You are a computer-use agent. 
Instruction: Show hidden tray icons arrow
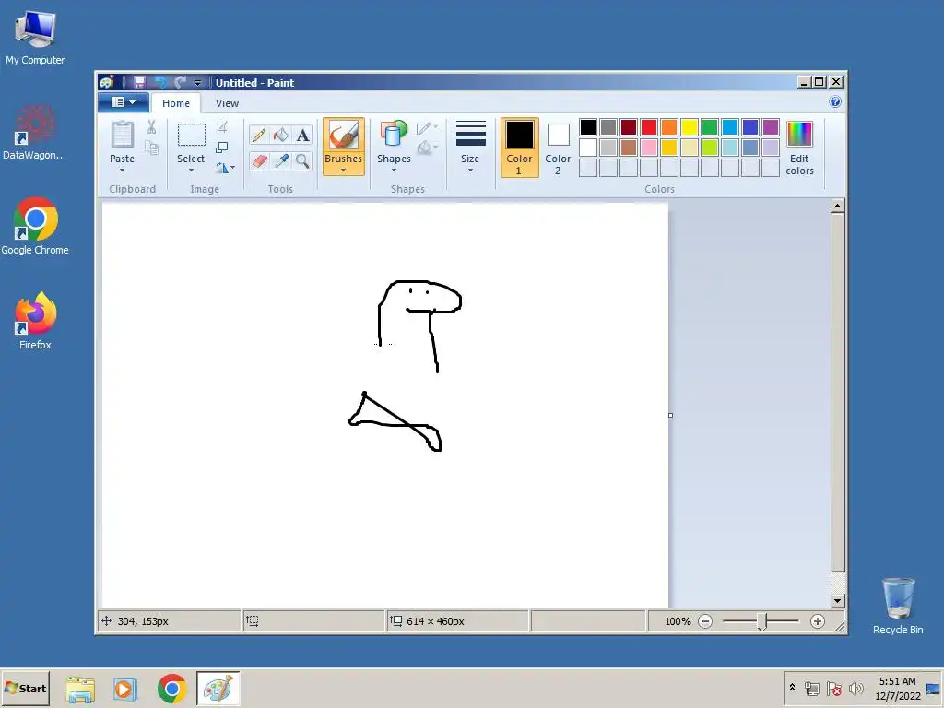[x=792, y=688]
